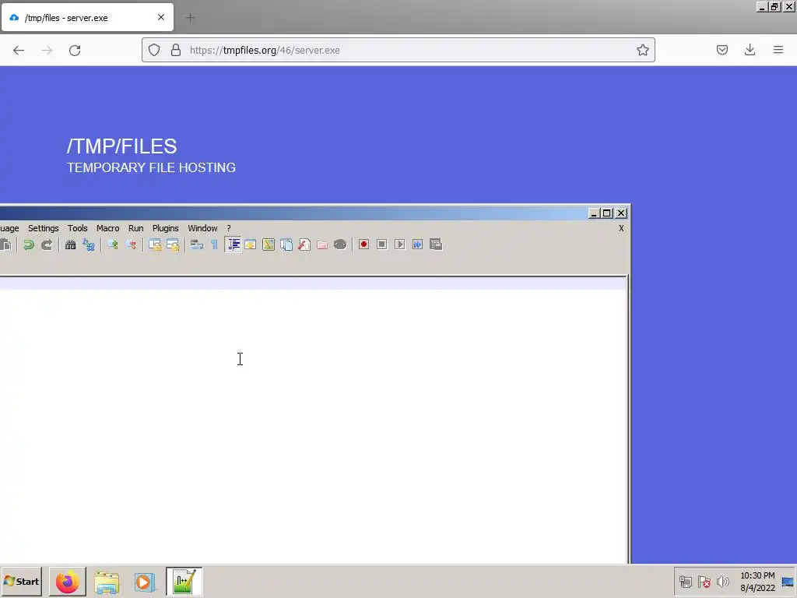Toggle synchronize vertical scrolling icon

coord(155,245)
